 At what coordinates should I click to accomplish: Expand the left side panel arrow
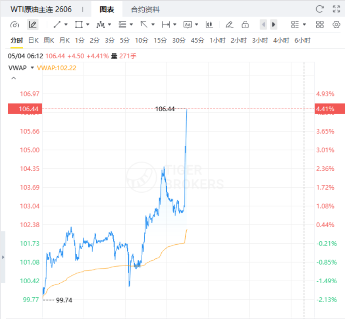pyautogui.click(x=3, y=257)
